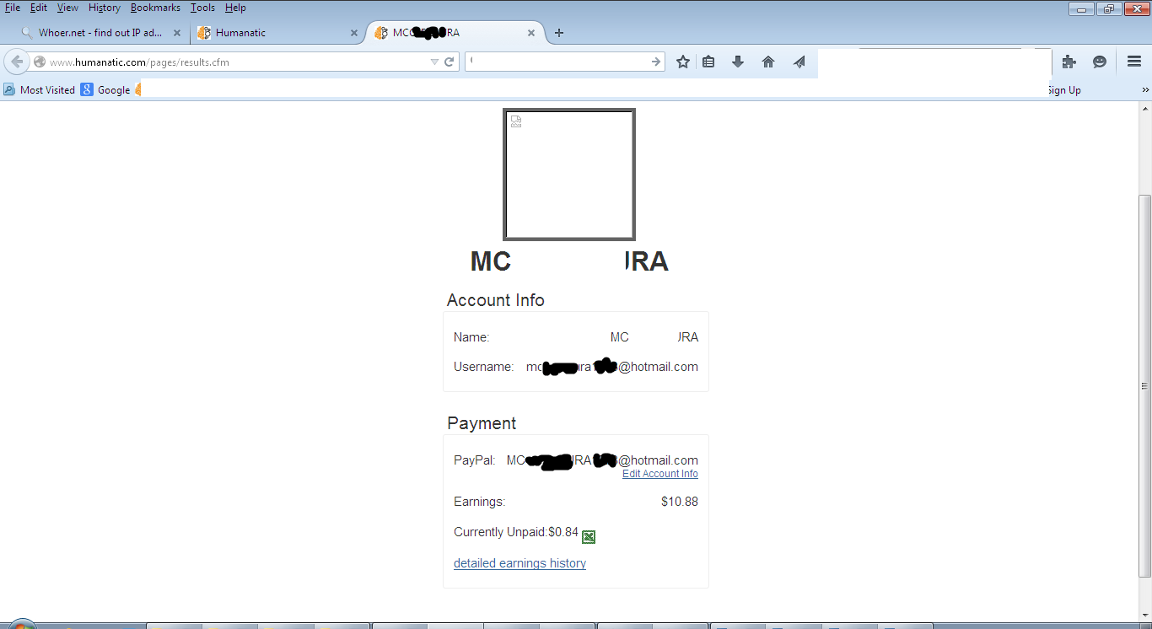Click the Name label
Image resolution: width=1152 pixels, height=629 pixels.
(471, 337)
